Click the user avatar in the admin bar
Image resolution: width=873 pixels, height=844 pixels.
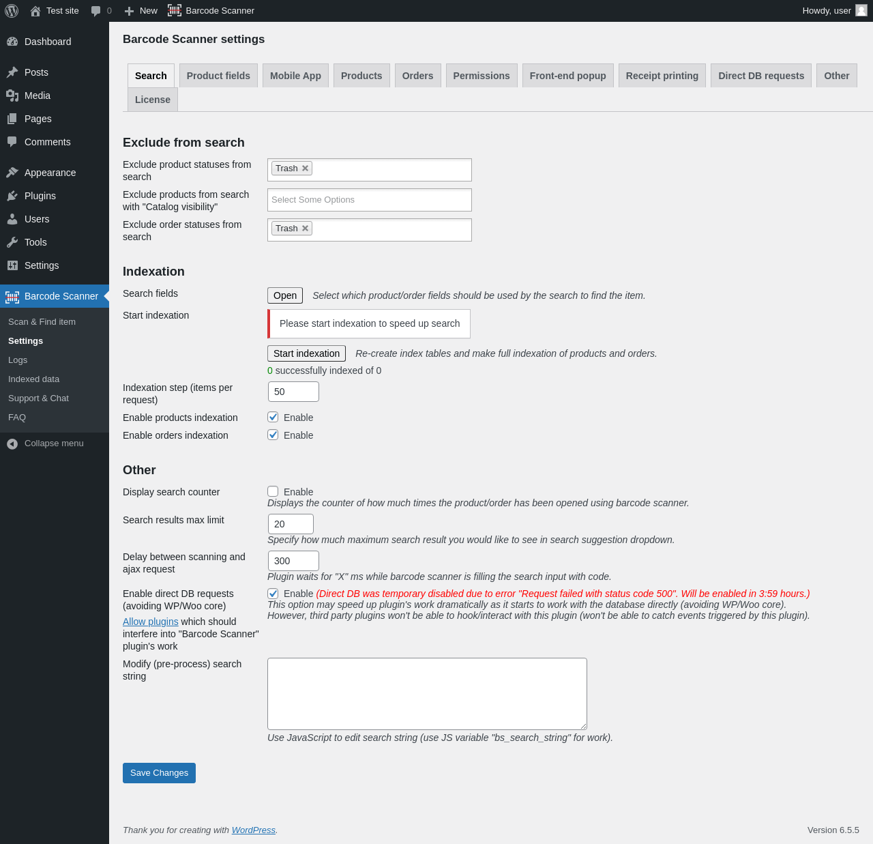[861, 11]
